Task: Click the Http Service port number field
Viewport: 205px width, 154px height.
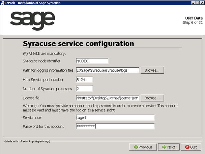Action: click(84, 80)
